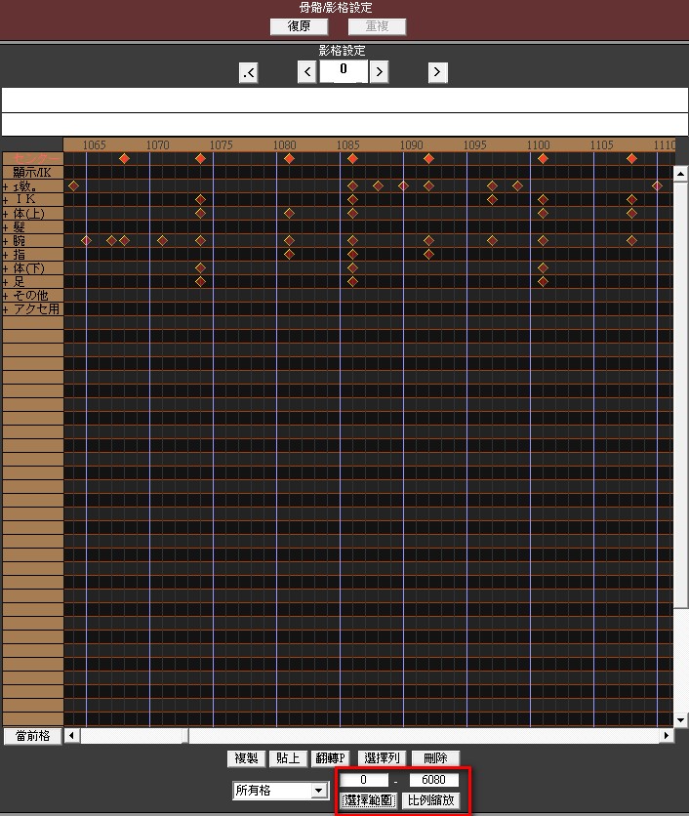Expand the 体(上) bone group
The height and width of the screenshot is (816, 689).
pos(5,214)
